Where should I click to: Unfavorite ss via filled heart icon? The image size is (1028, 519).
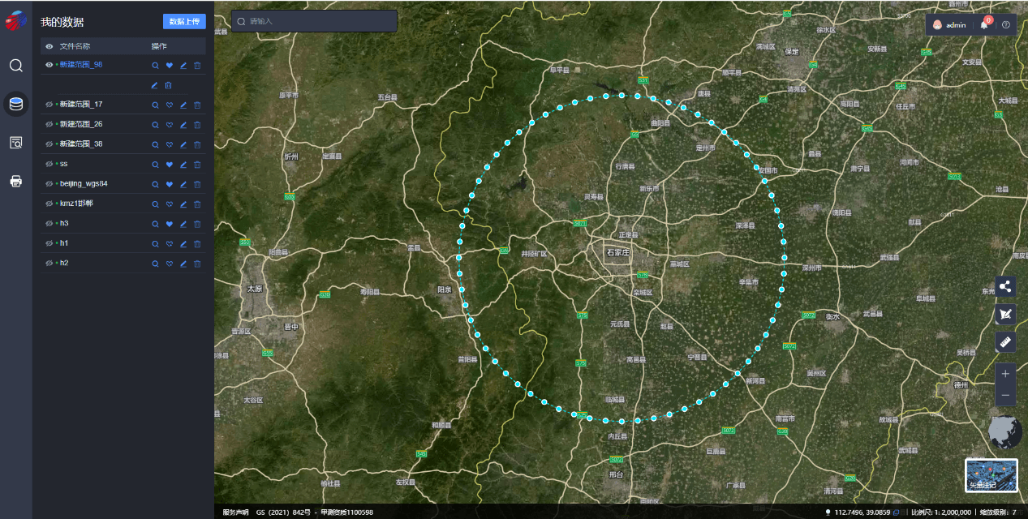pos(170,165)
